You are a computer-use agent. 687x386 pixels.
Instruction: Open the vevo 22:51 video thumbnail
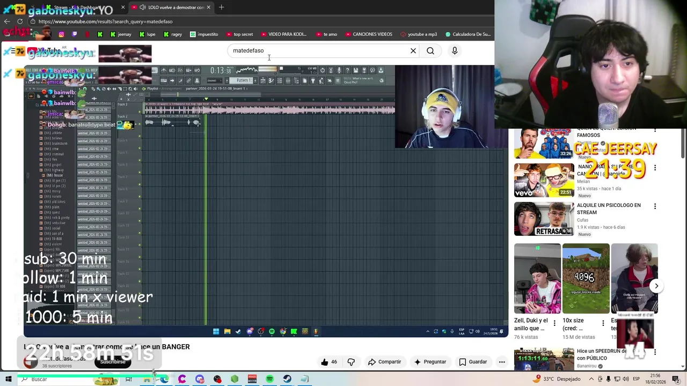pyautogui.click(x=544, y=181)
